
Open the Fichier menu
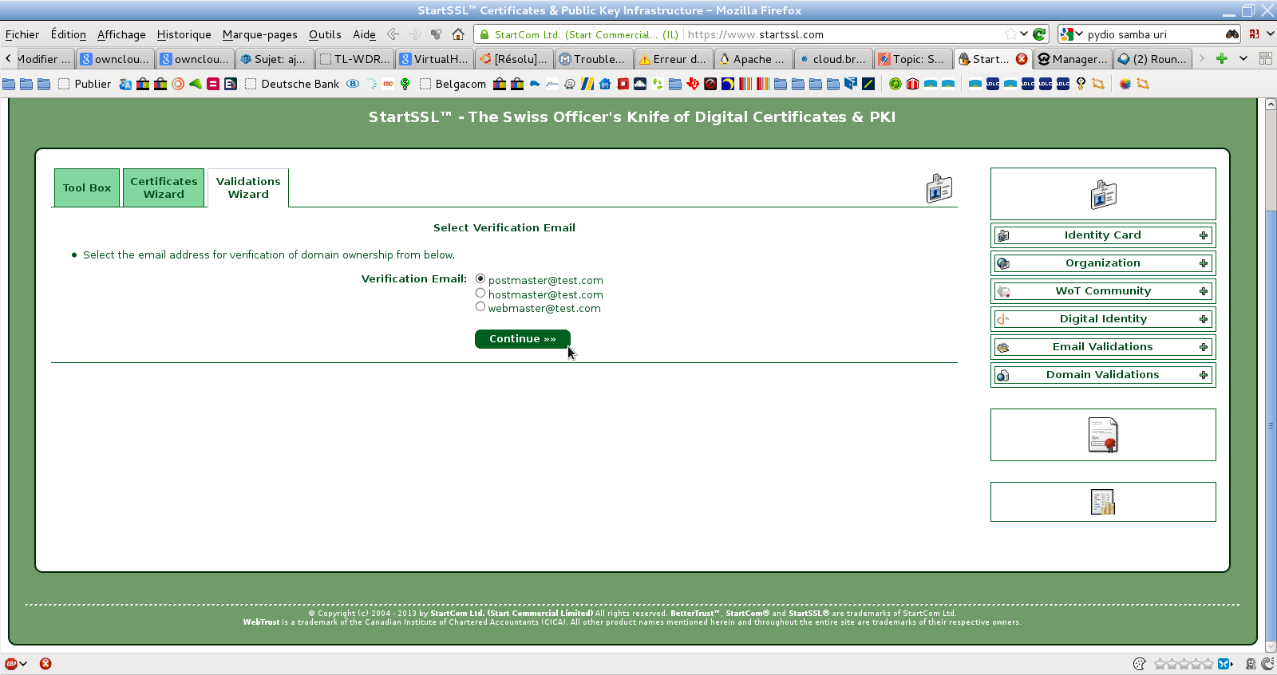click(22, 34)
